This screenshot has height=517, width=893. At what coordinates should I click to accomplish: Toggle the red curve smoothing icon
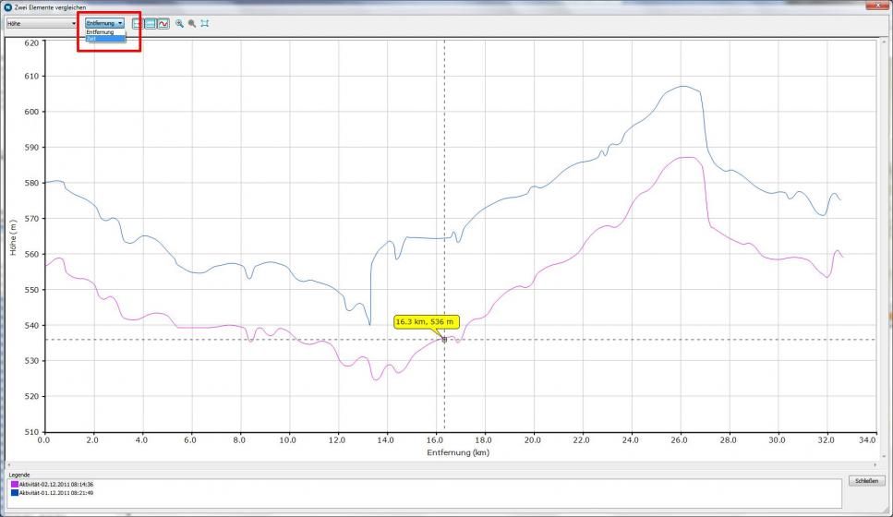pyautogui.click(x=163, y=23)
